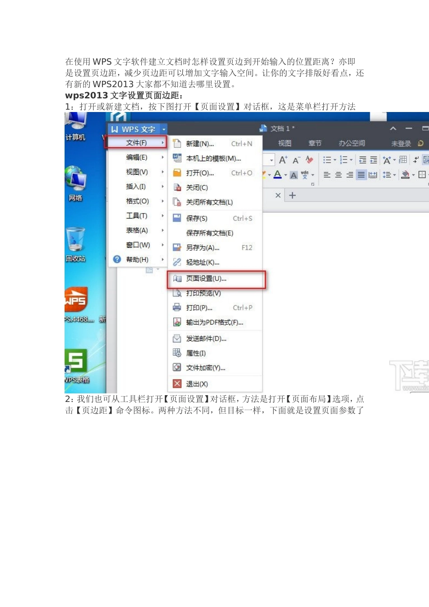Click the align right icon

[350, 175]
